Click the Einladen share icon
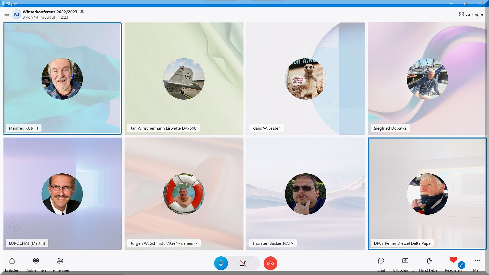Viewport: 489px width, 275px height. 12,261
